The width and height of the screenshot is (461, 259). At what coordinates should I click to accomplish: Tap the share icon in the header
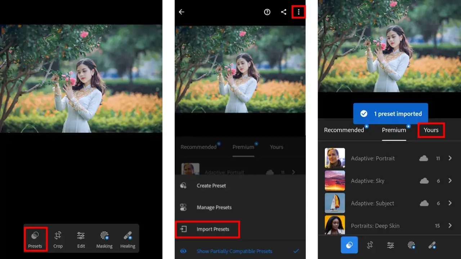(x=283, y=12)
